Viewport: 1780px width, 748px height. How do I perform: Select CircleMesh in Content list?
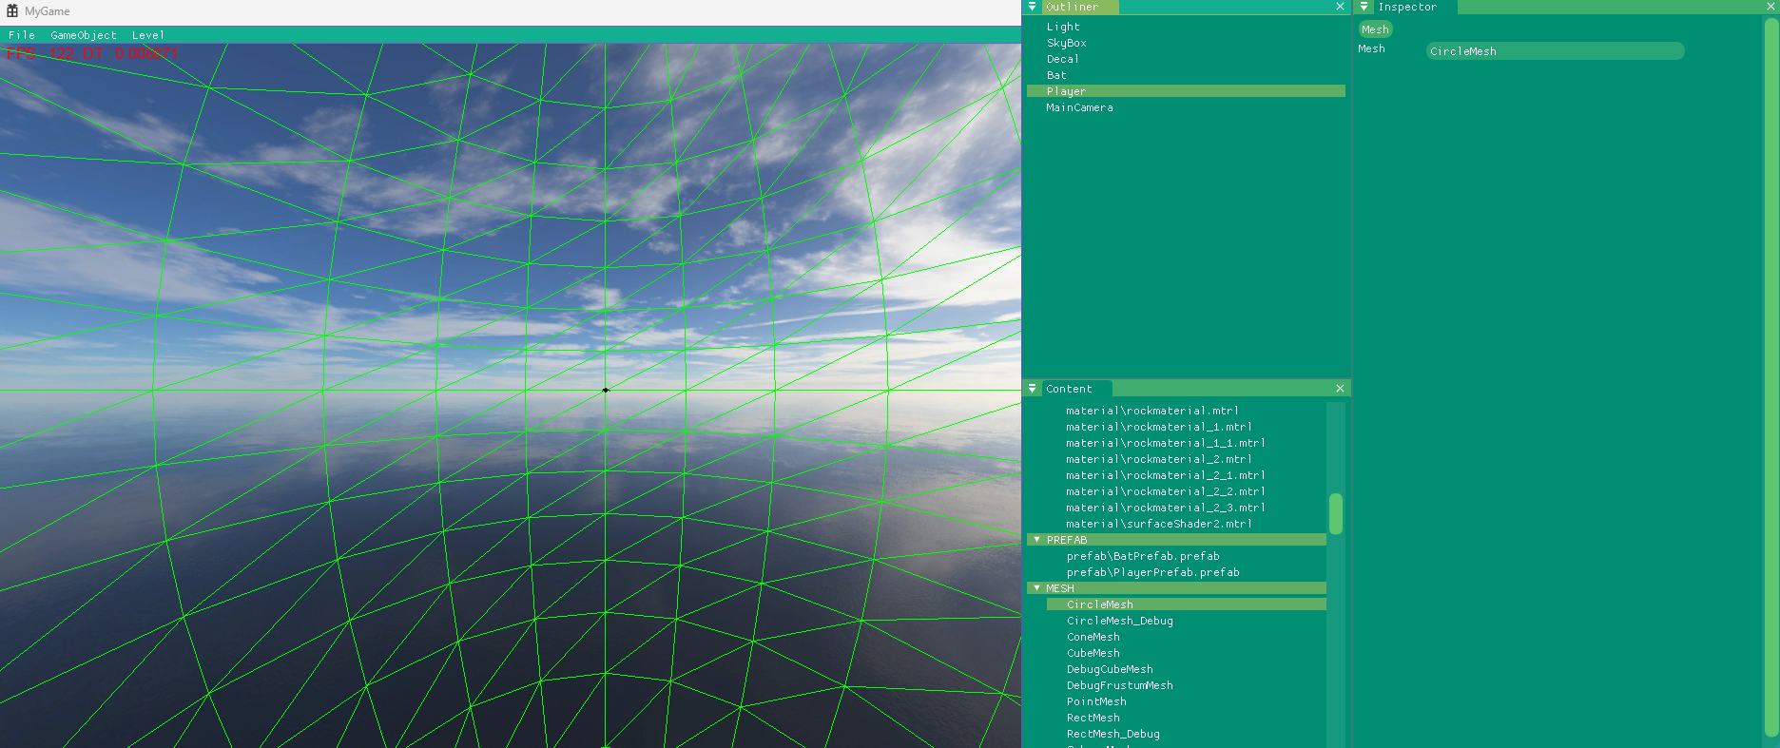(1186, 604)
